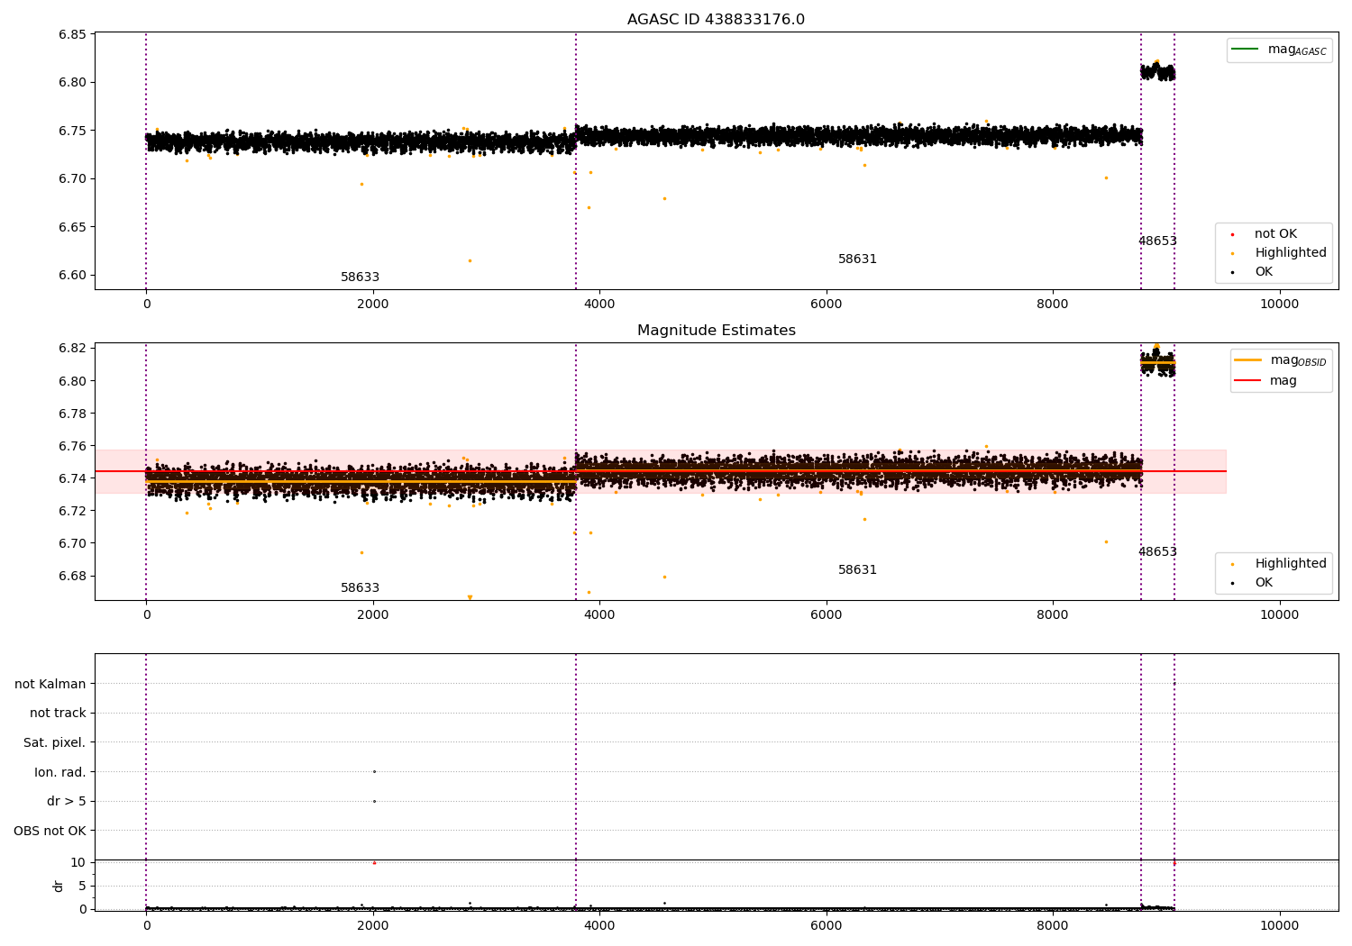Viewport: 1352px width, 946px height.
Task: Click the 'not track' axis label
Action: click(x=58, y=714)
